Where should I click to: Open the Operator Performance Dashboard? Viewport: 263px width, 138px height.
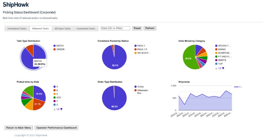(x=56, y=128)
